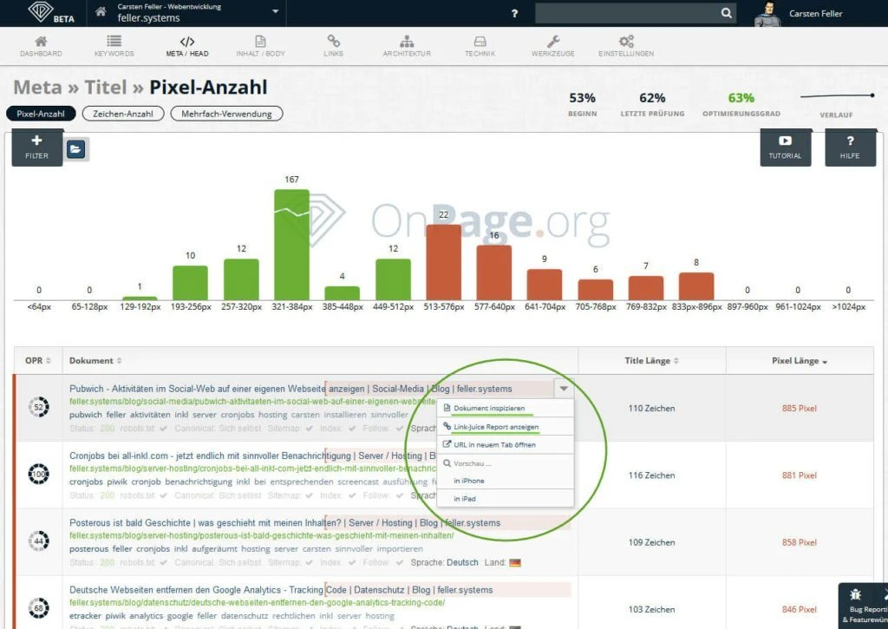Open the Links section
888x629 pixels.
333,46
